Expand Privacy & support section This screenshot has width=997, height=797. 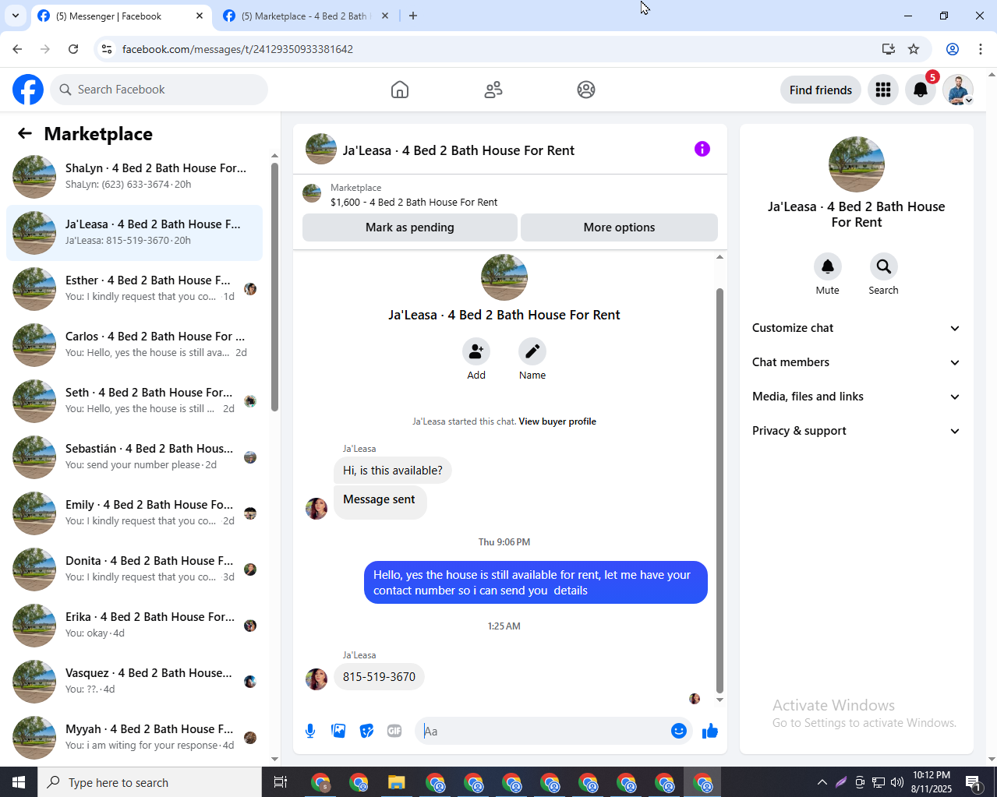pos(857,431)
